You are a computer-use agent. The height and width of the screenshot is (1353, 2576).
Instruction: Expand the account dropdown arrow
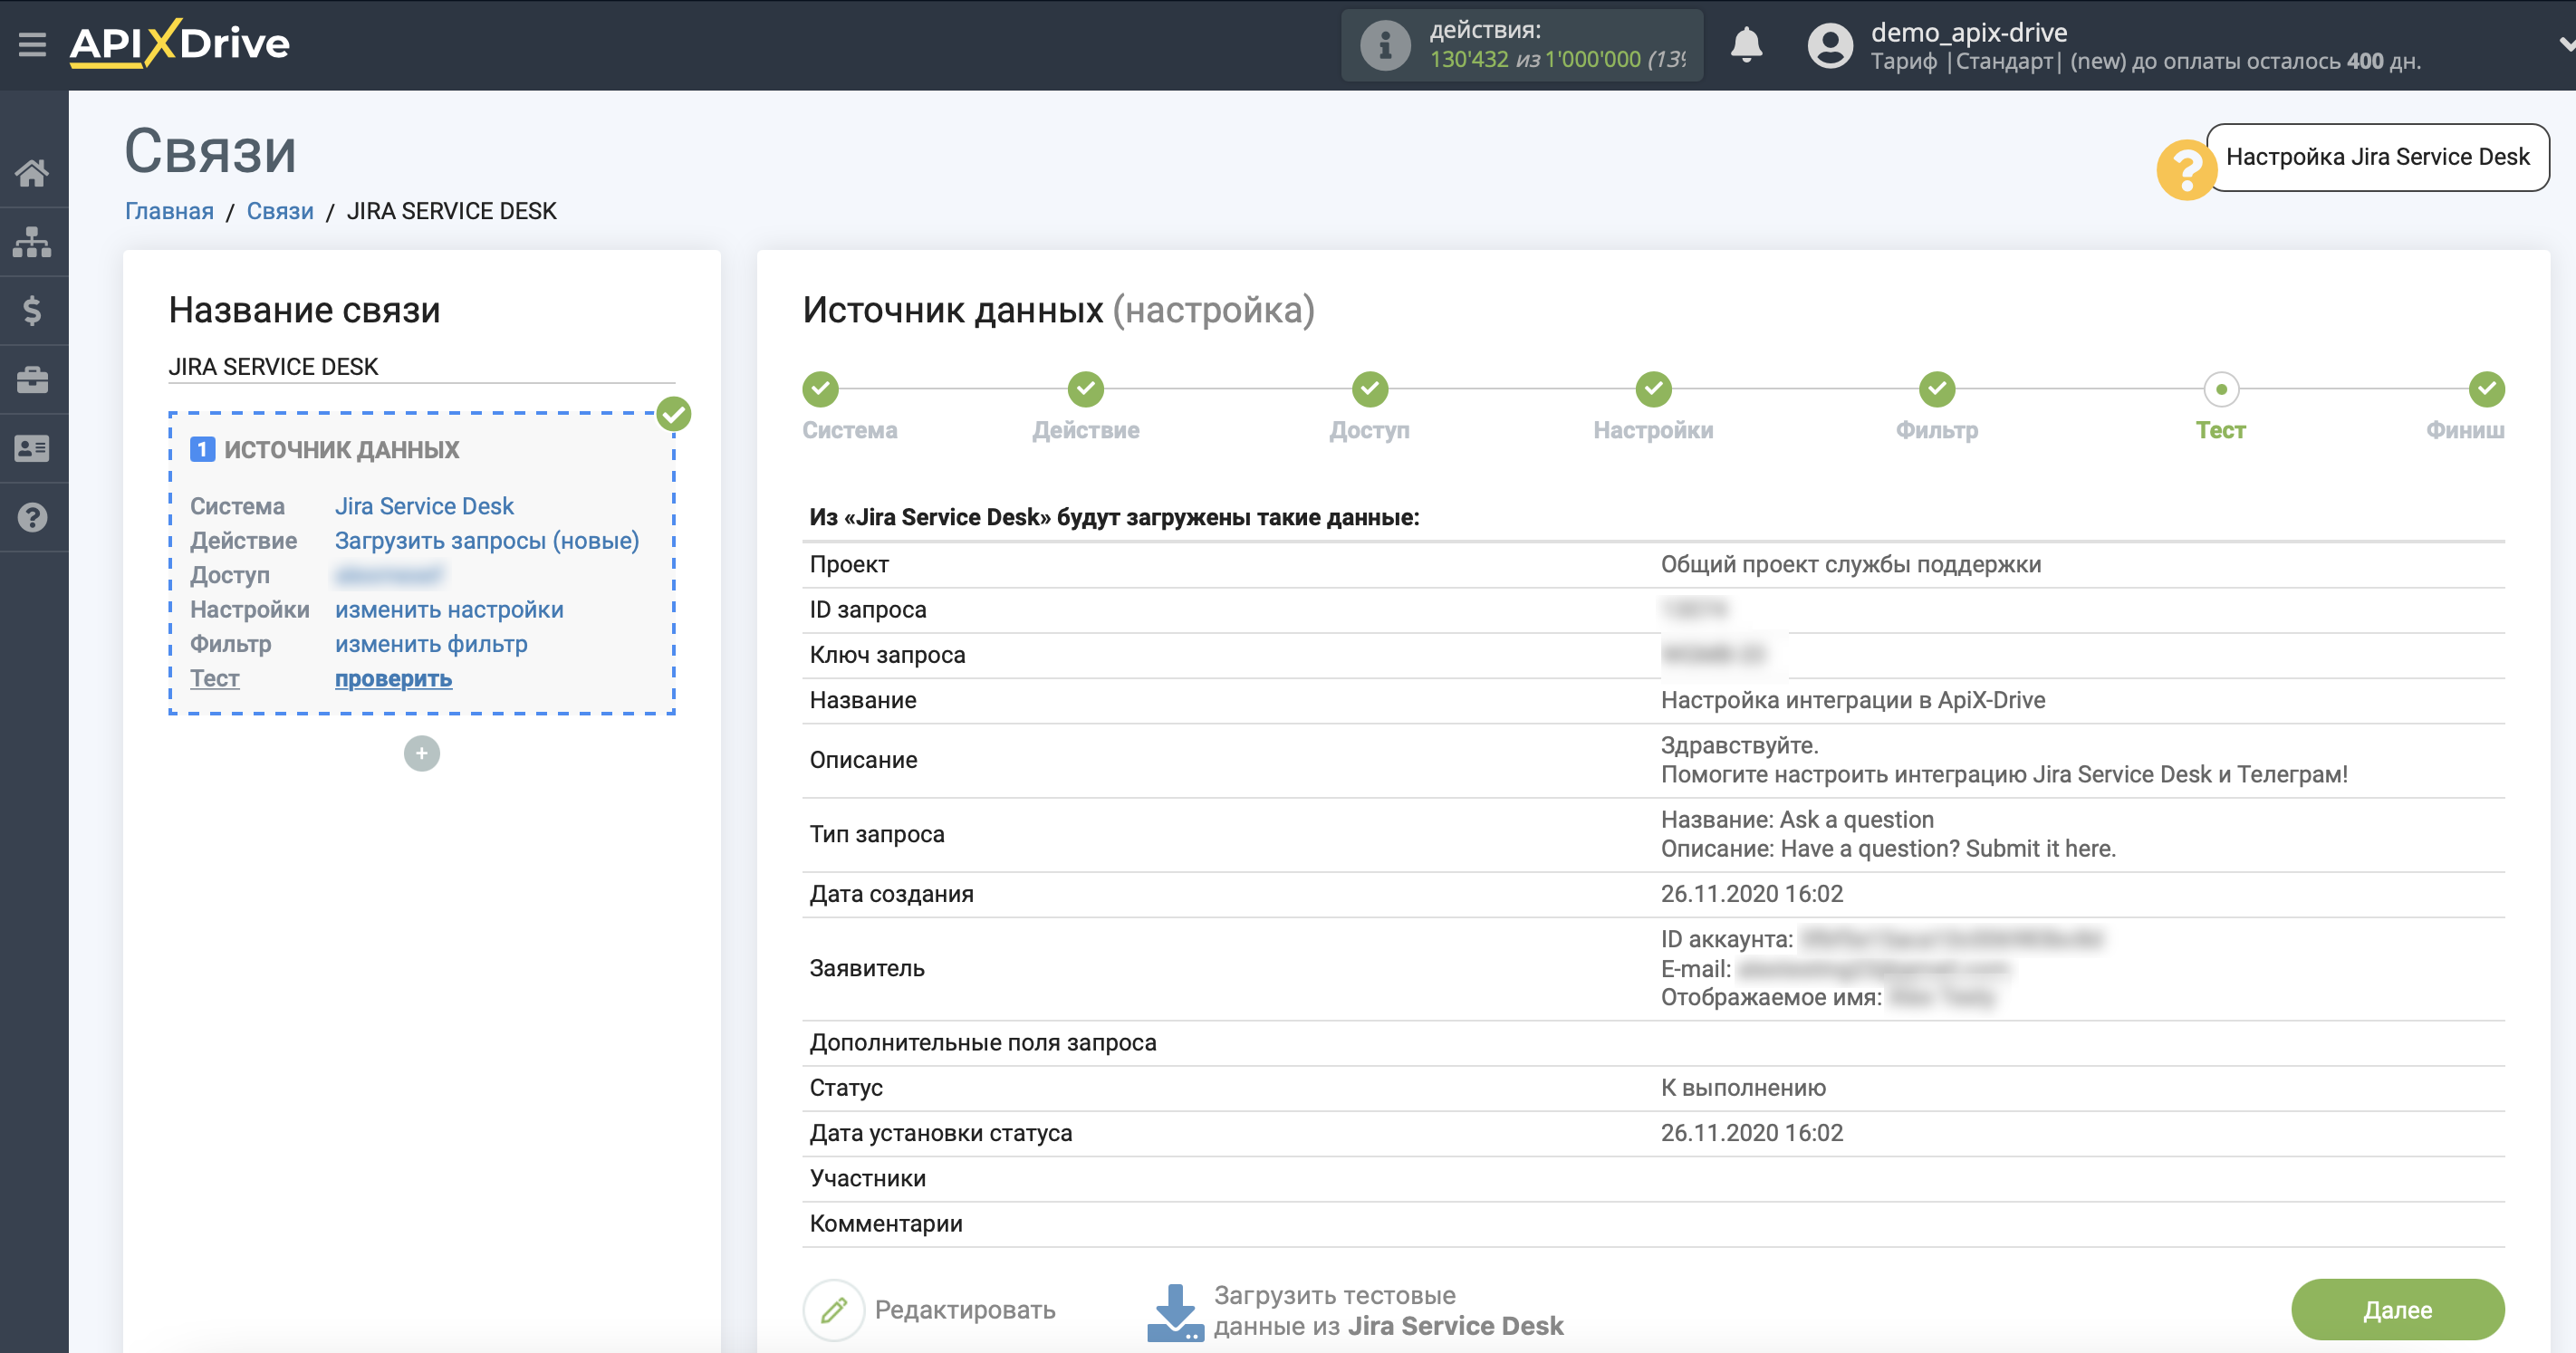click(2565, 44)
